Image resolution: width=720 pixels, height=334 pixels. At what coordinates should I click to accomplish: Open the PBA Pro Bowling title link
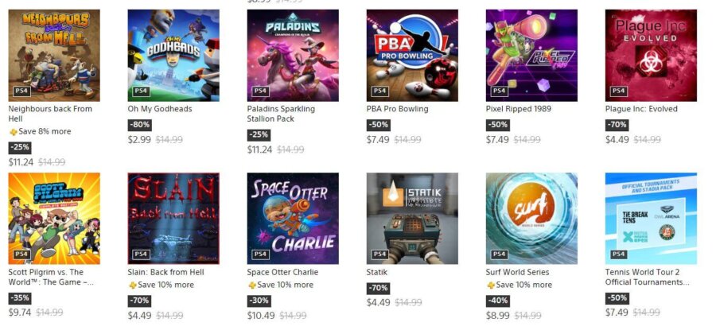pyautogui.click(x=397, y=109)
